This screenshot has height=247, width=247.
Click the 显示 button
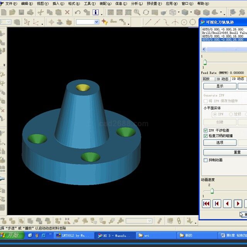[220, 86]
